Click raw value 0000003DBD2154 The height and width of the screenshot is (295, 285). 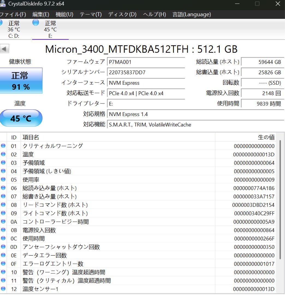(253, 205)
